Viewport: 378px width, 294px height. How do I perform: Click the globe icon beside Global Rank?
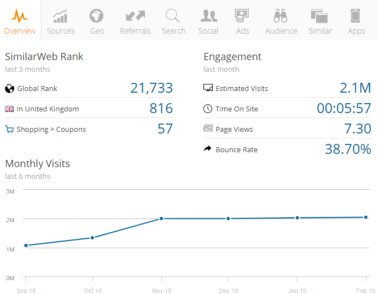click(x=9, y=88)
